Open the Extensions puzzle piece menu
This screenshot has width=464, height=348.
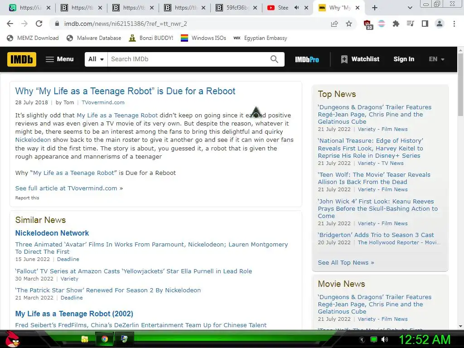(x=396, y=24)
